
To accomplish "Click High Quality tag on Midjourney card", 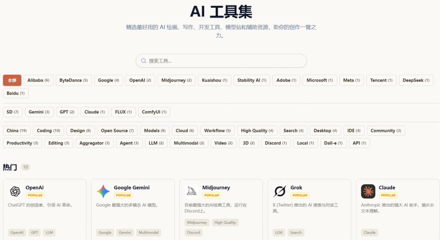I will [x=225, y=222].
